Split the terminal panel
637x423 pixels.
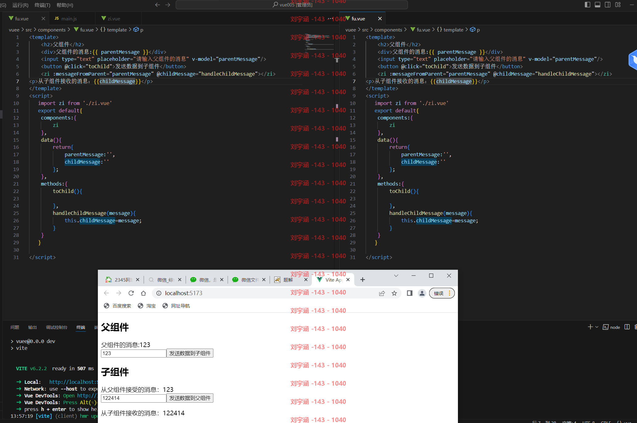tap(627, 327)
